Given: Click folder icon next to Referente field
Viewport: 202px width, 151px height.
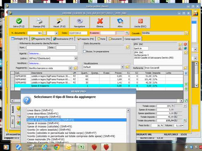Looking at the screenshot, I should pyautogui.click(x=185, y=68).
